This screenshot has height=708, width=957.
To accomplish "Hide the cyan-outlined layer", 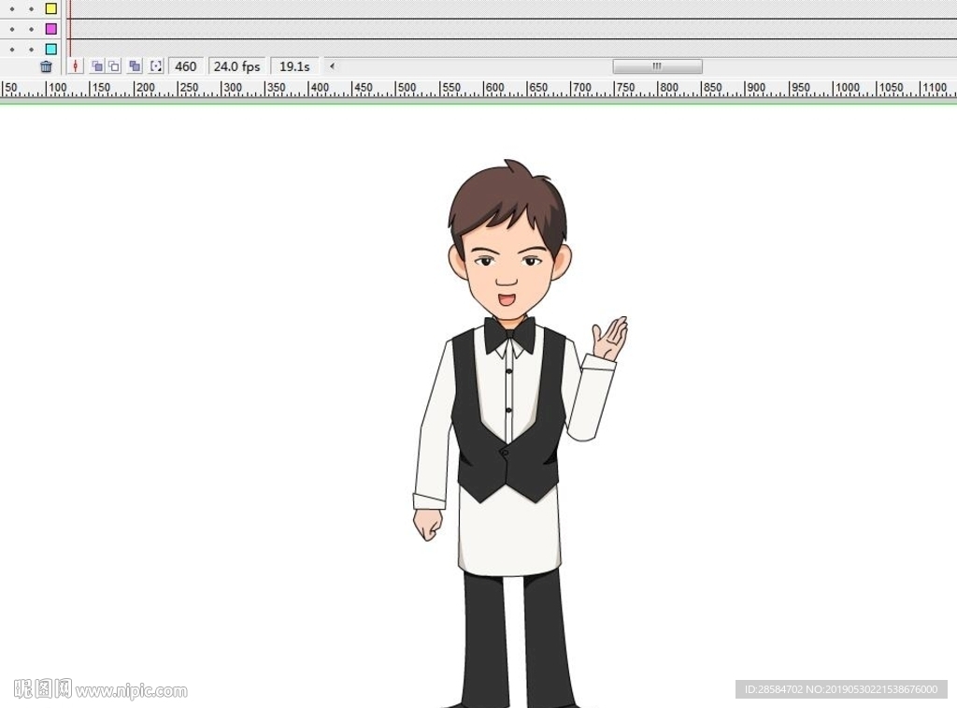I will pos(12,49).
